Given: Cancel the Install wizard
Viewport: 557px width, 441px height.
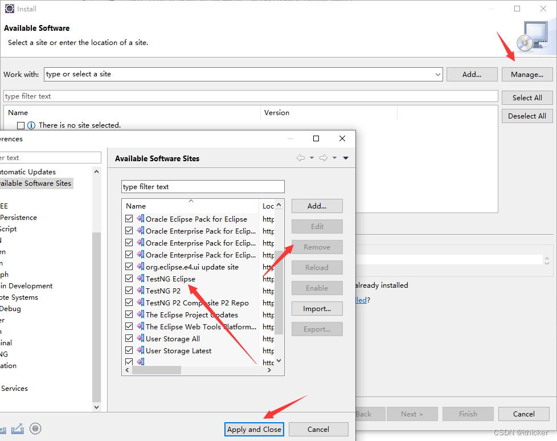Looking at the screenshot, I should (x=523, y=414).
